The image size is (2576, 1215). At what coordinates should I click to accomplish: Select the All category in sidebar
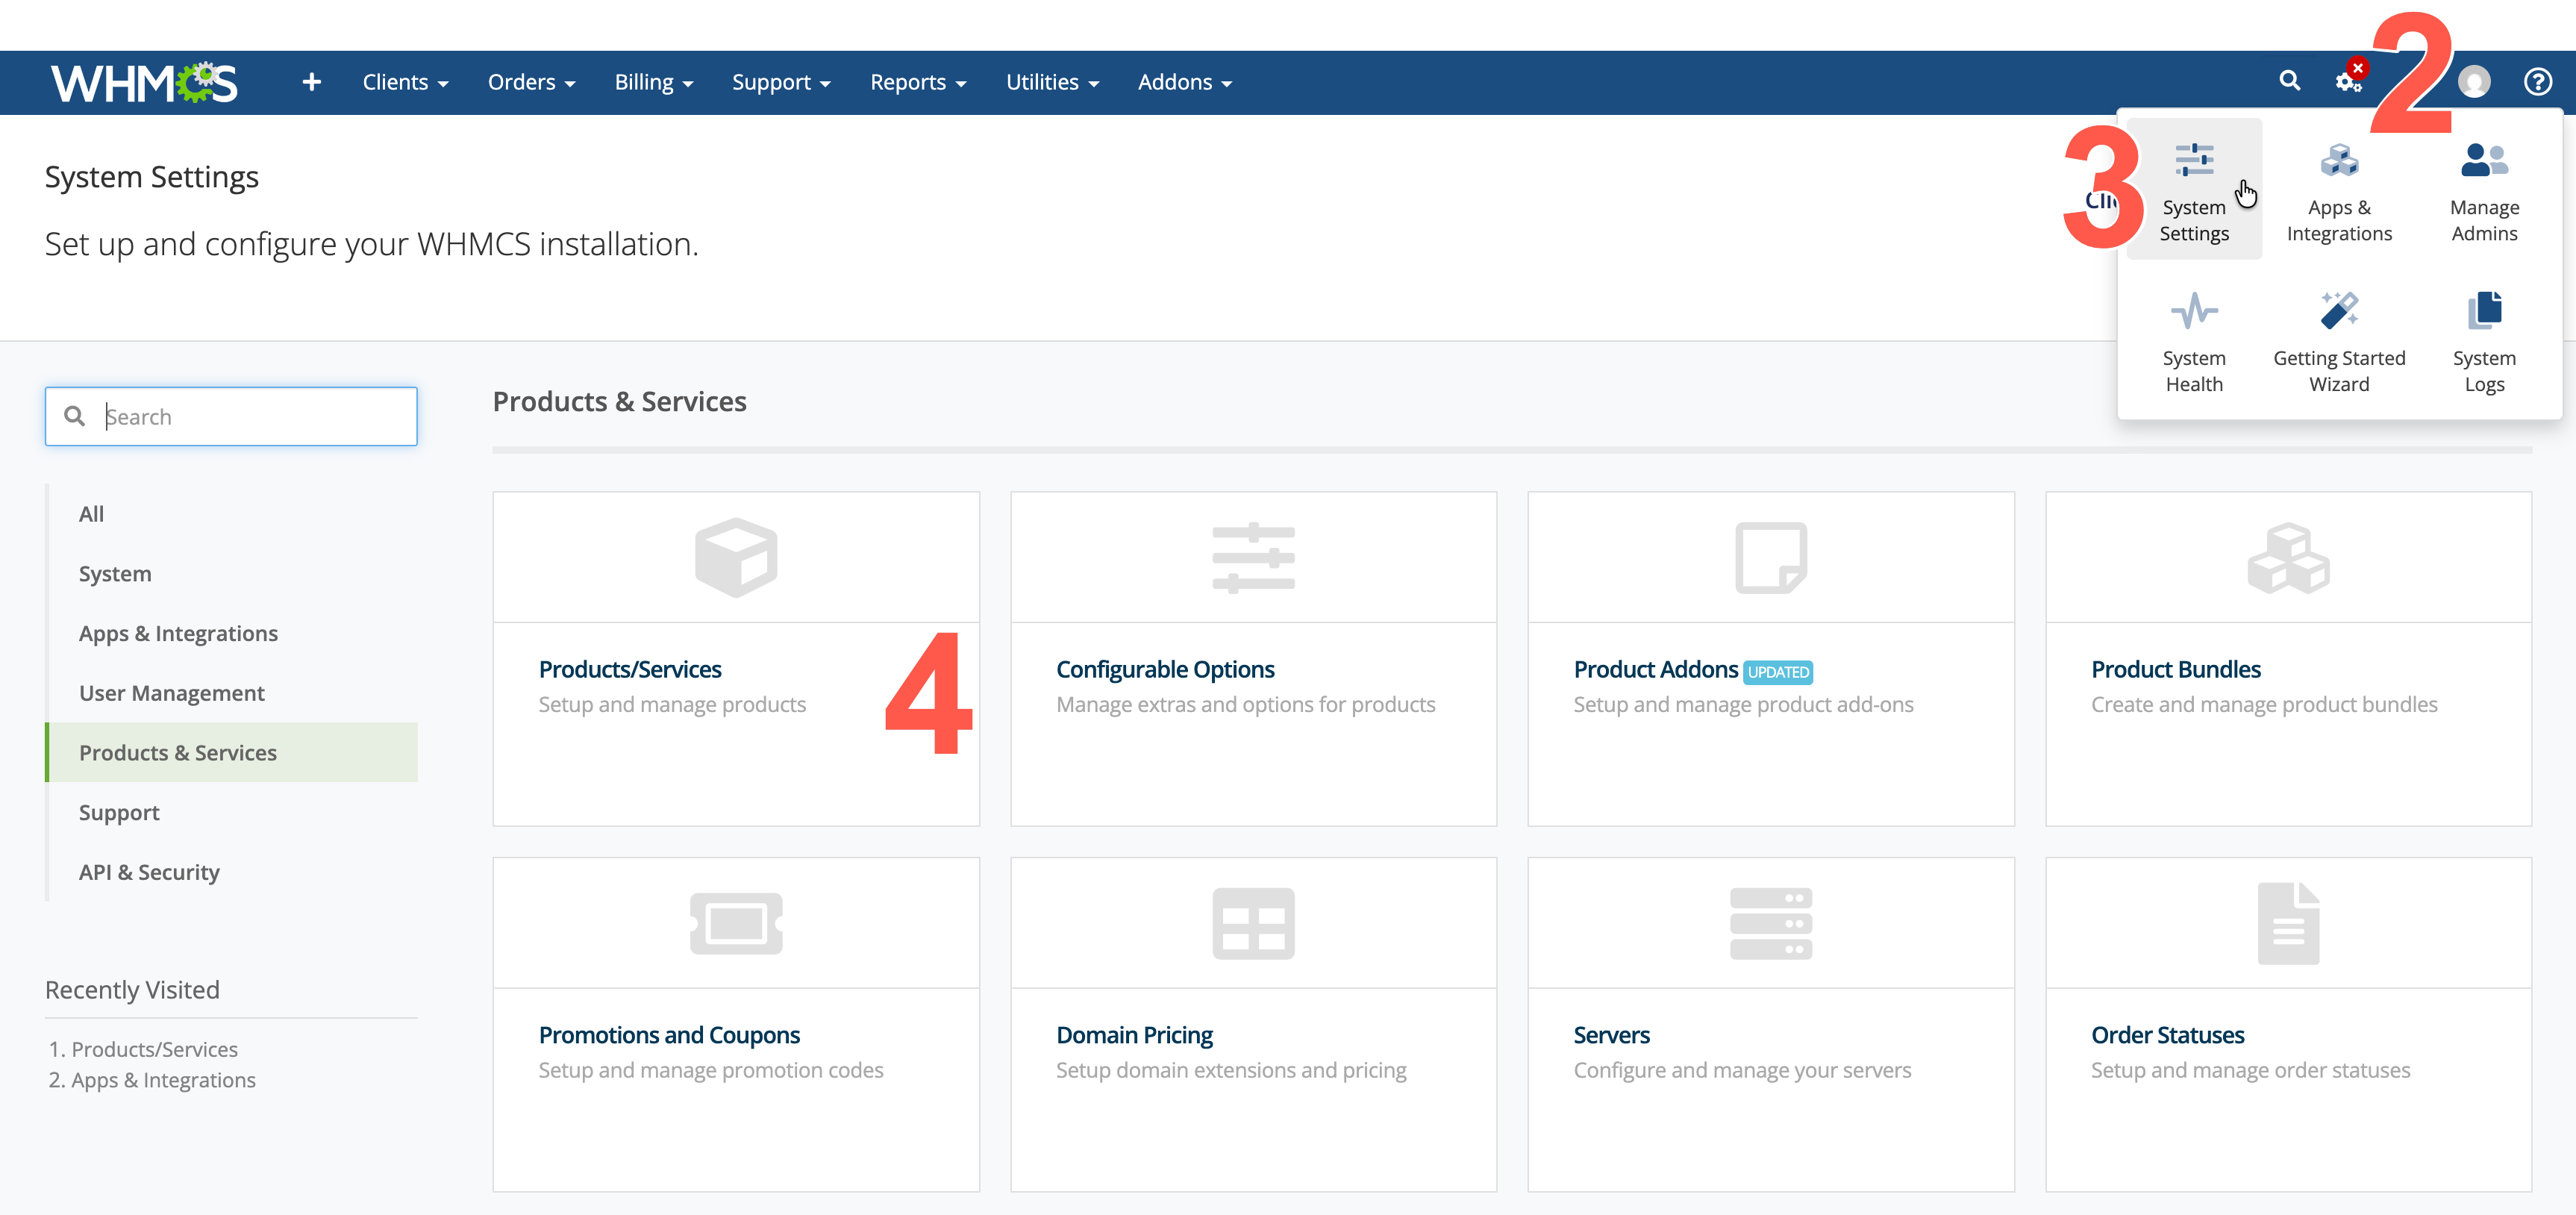(x=232, y=514)
